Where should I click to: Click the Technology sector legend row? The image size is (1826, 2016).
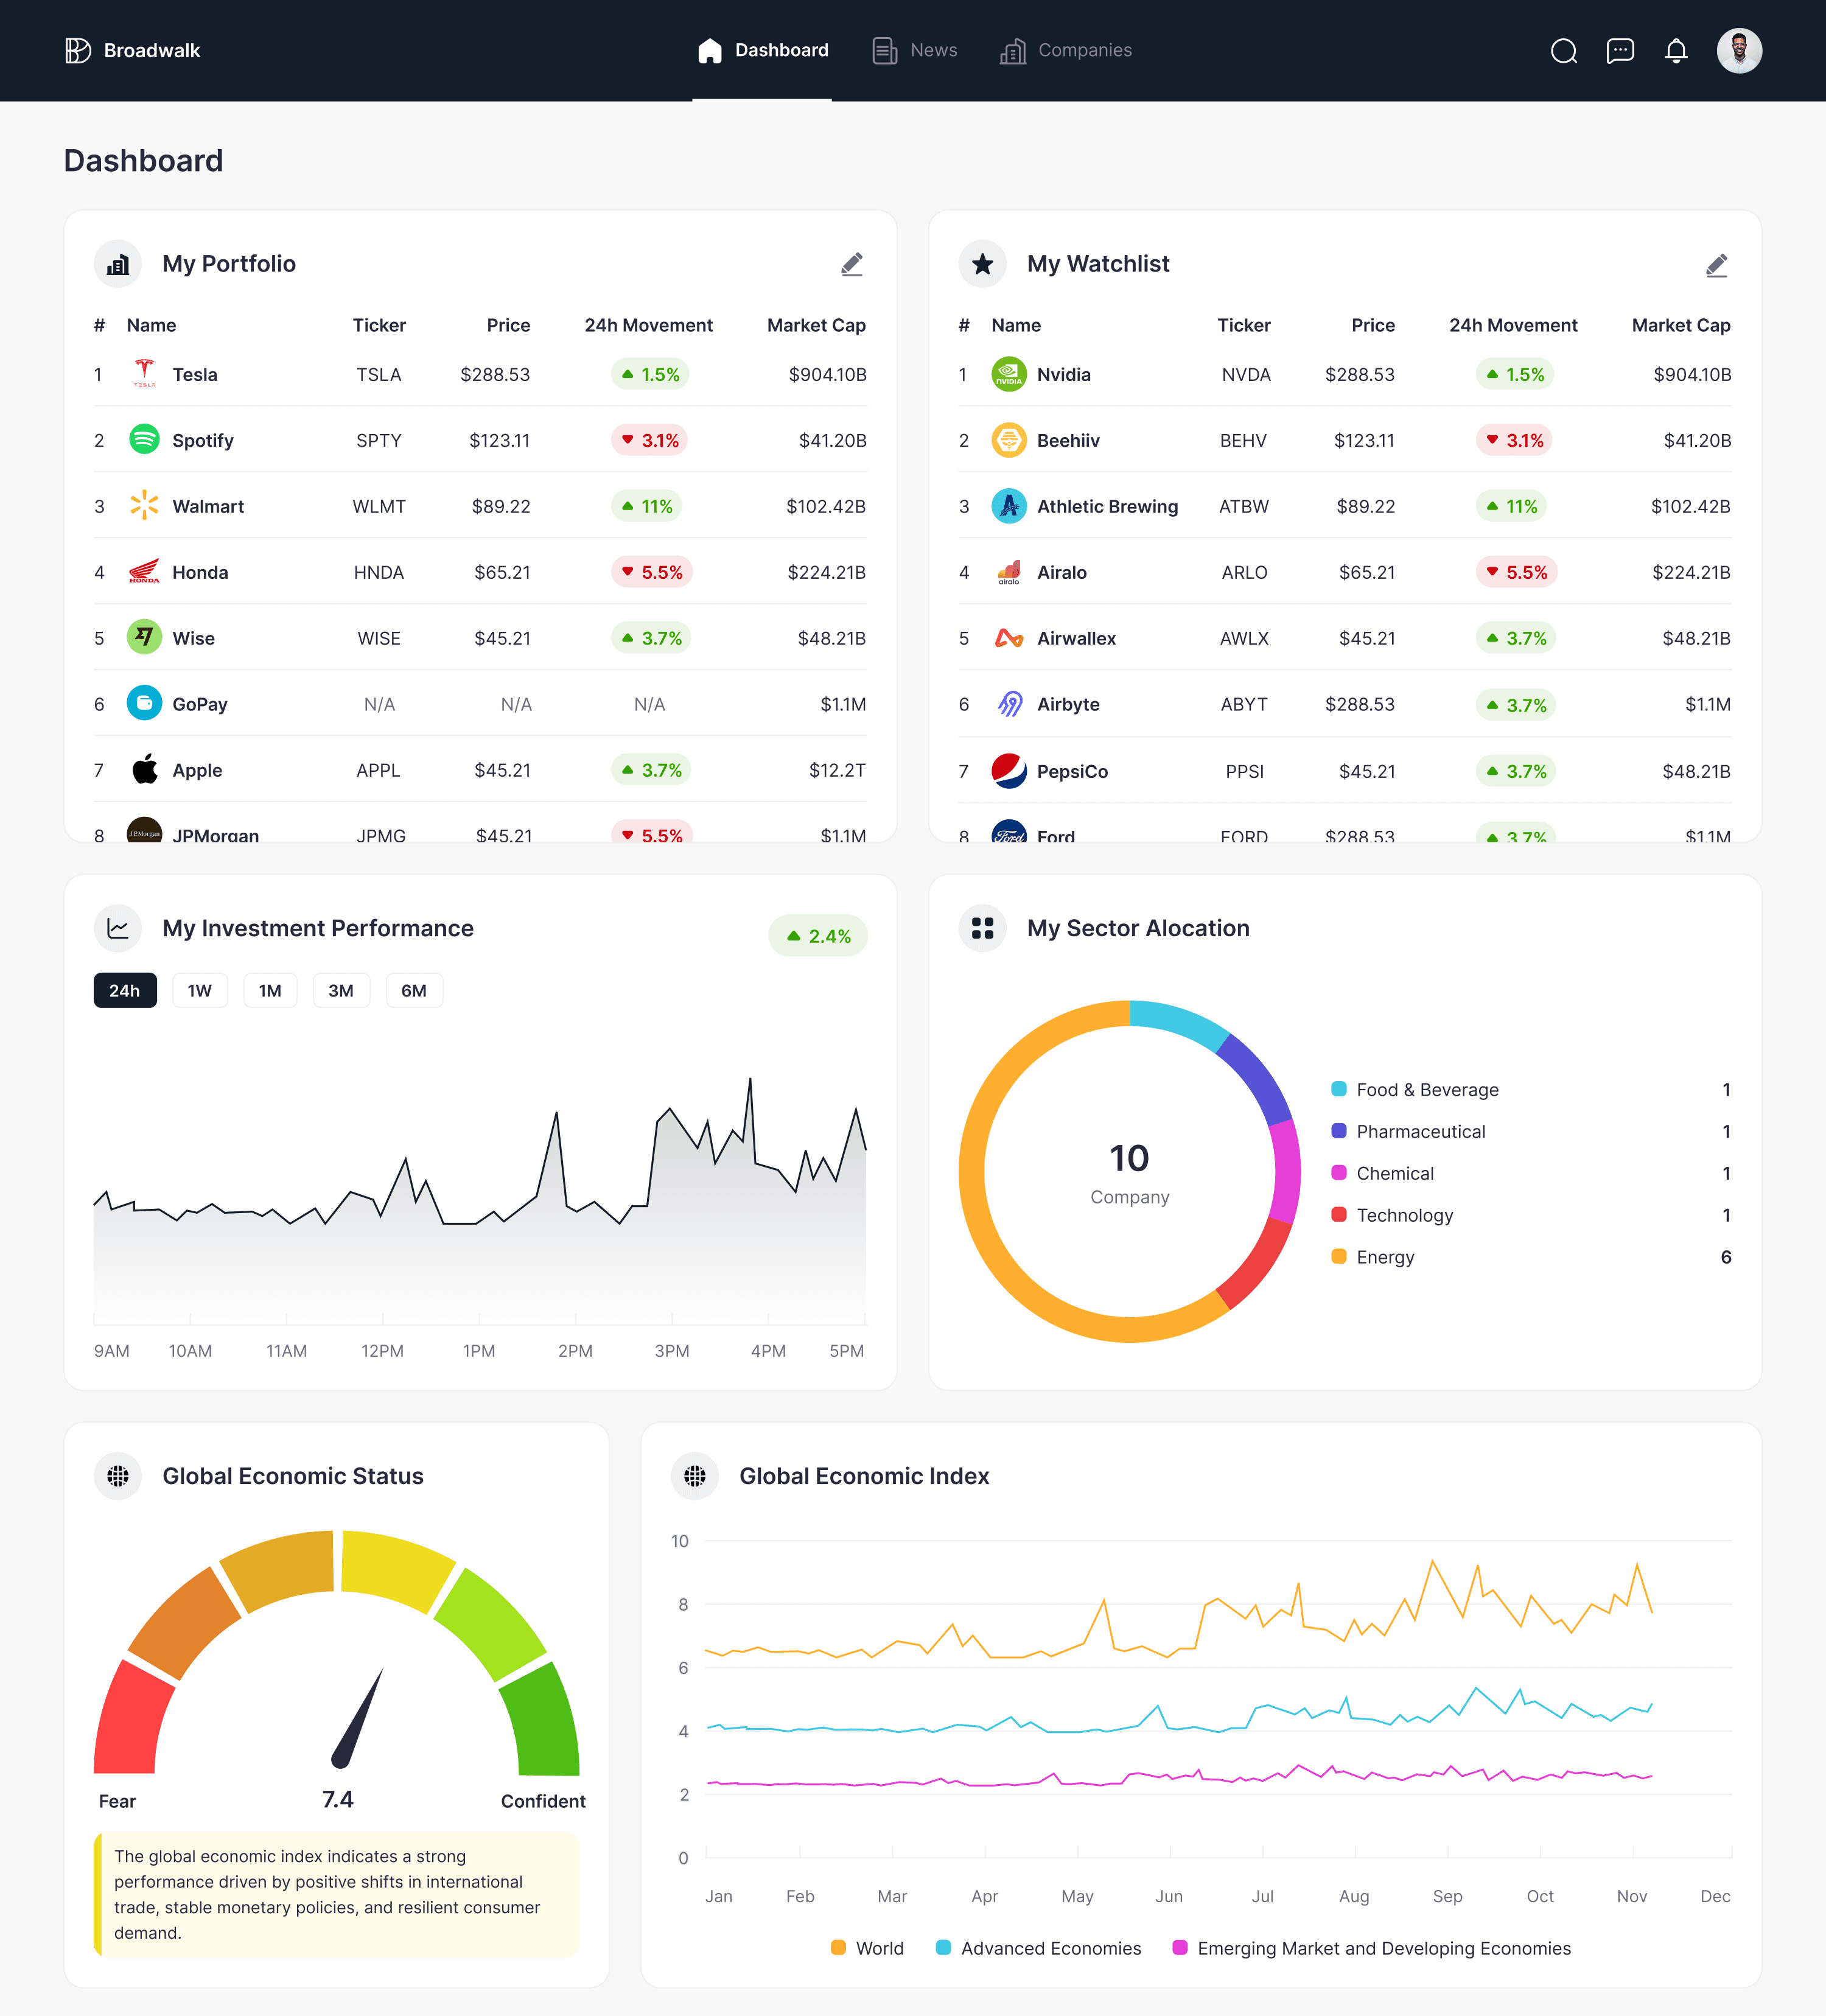1531,1215
